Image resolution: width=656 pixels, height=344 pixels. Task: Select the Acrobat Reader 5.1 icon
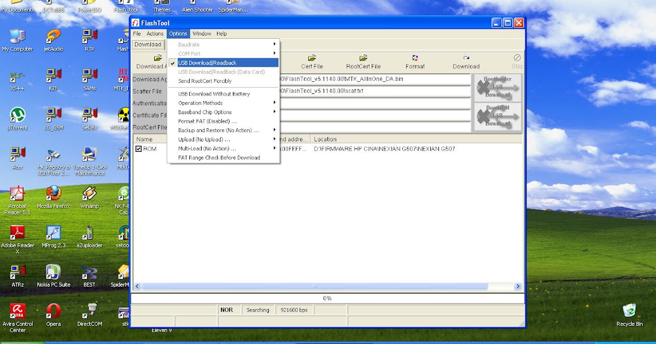(x=17, y=193)
